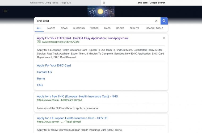Open SHOPPING results tab
The image size is (202, 133).
79,28
